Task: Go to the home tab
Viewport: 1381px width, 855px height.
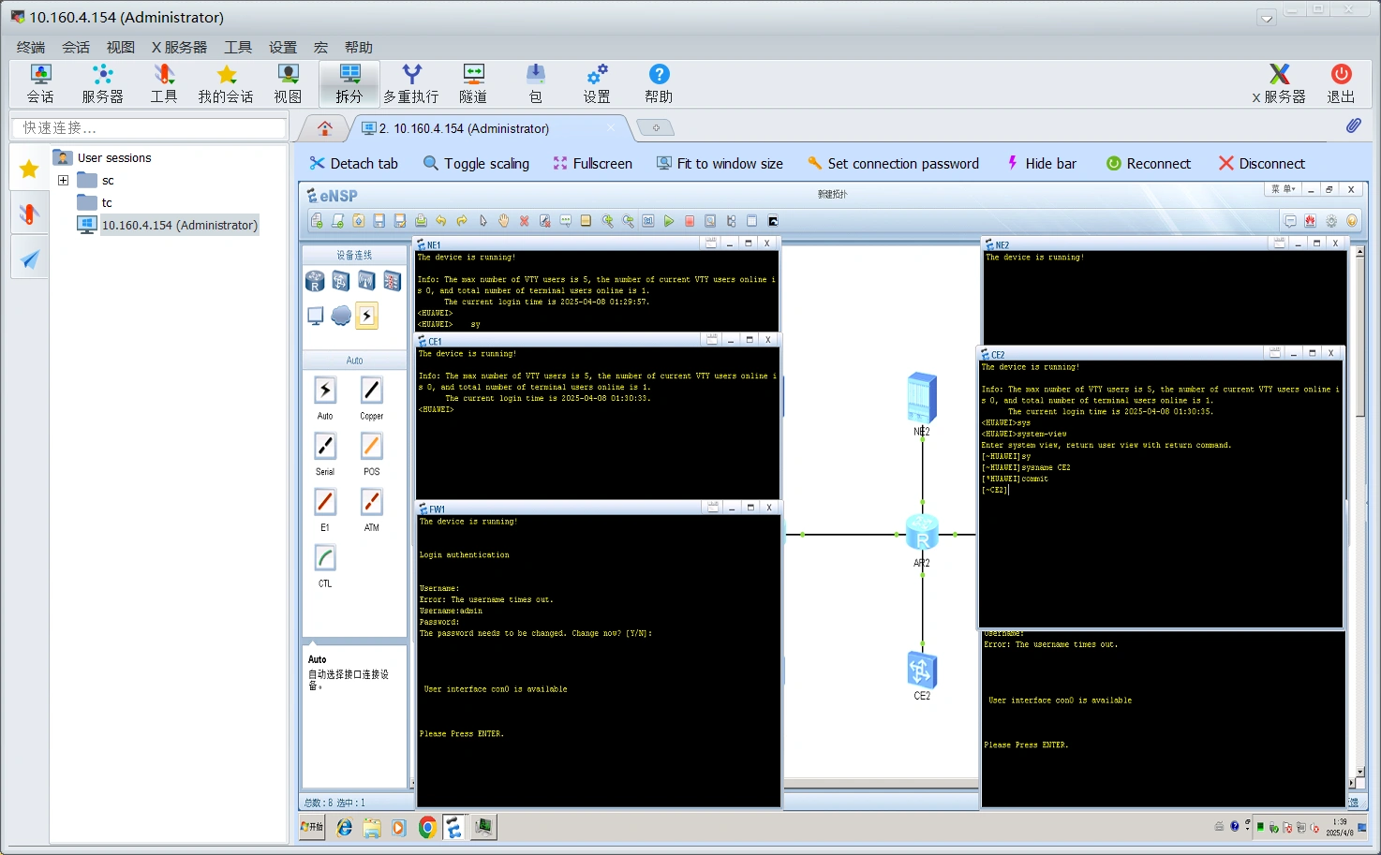Action: pos(325,128)
